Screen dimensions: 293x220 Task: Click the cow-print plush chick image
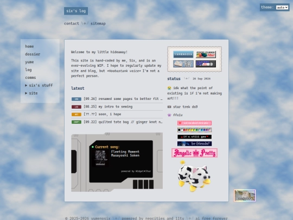pos(194,176)
